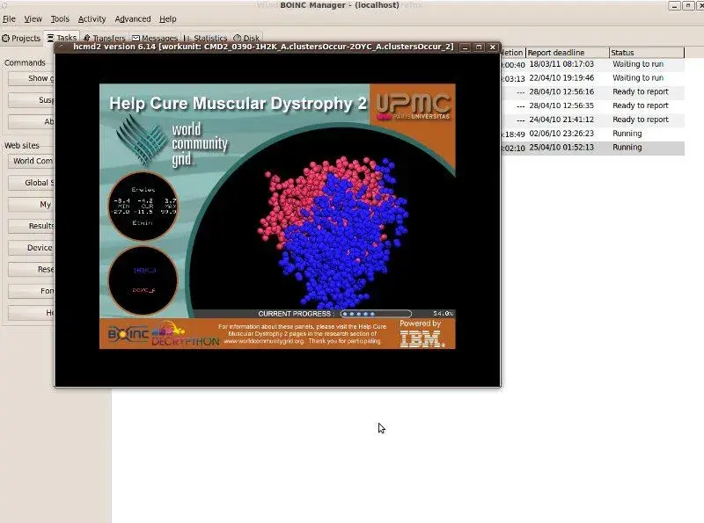Screen dimensions: 704x523
Task: Click the Abort command button
Action: 31,121
